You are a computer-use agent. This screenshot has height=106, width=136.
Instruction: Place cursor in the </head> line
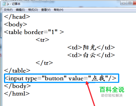tap(17, 17)
